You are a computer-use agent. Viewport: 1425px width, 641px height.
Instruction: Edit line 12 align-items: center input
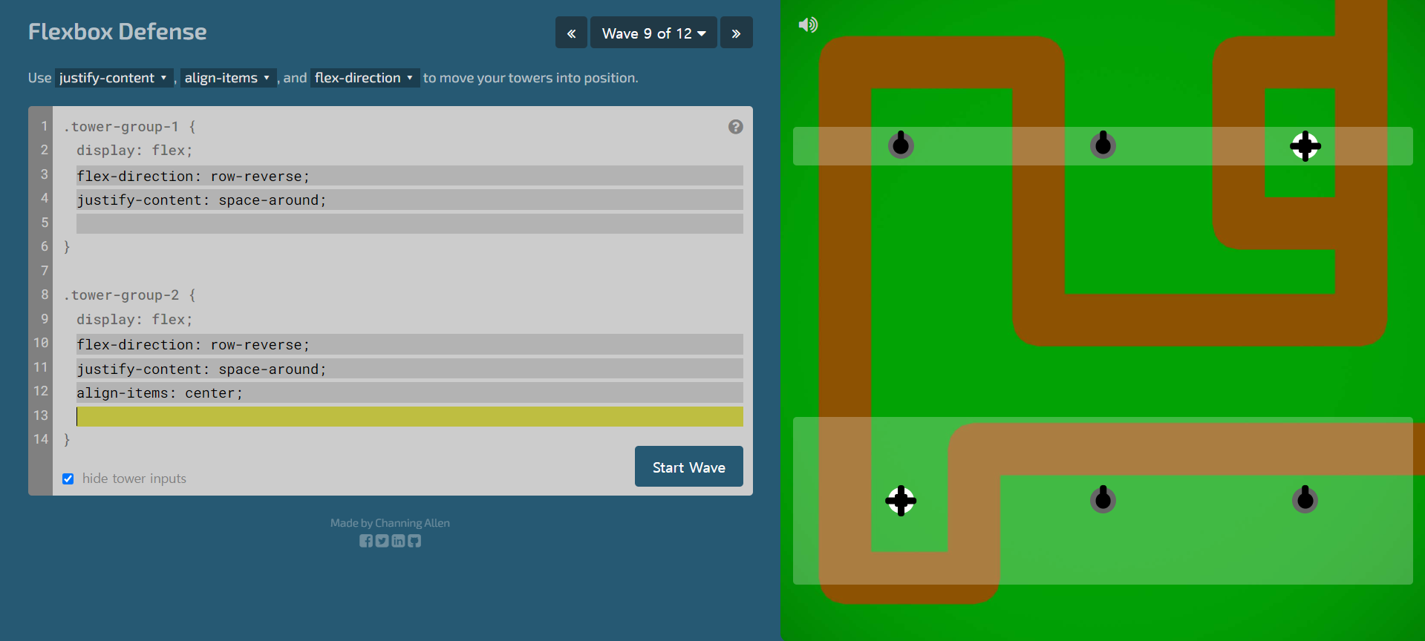pyautogui.click(x=409, y=392)
